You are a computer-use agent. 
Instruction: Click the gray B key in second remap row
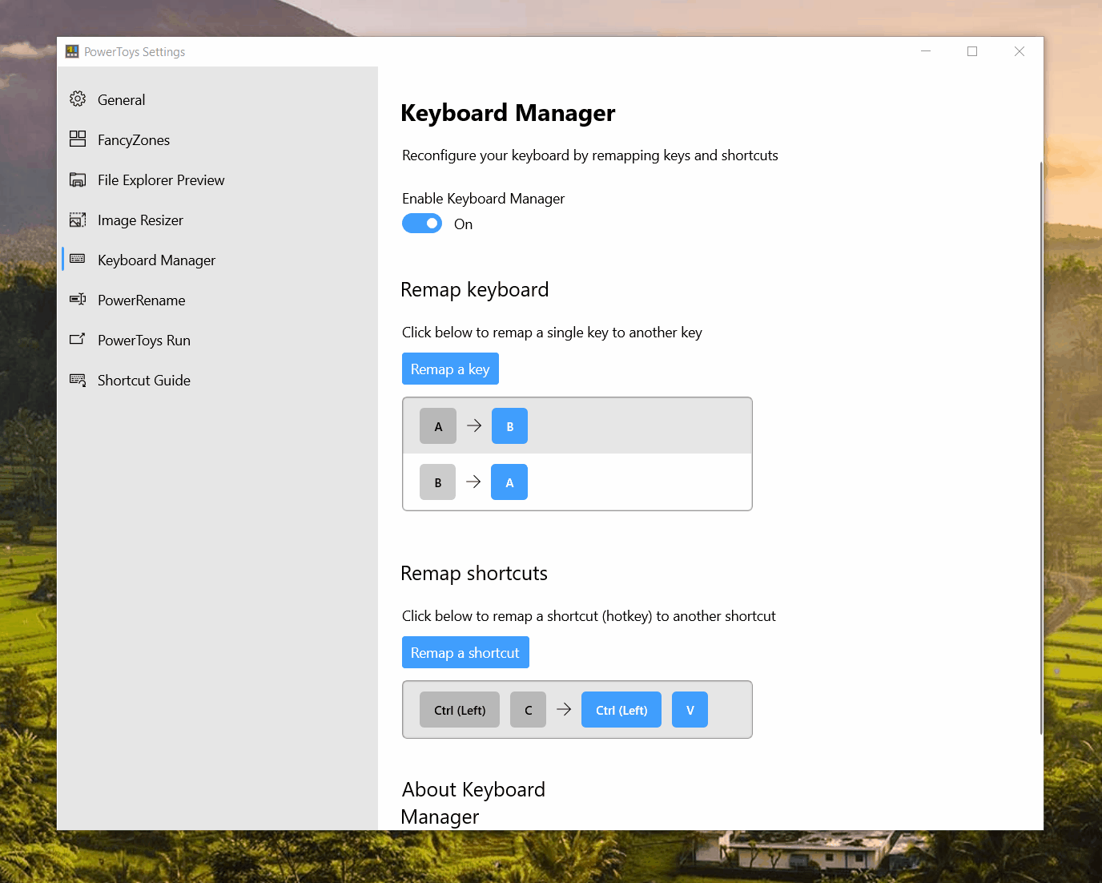tap(437, 482)
